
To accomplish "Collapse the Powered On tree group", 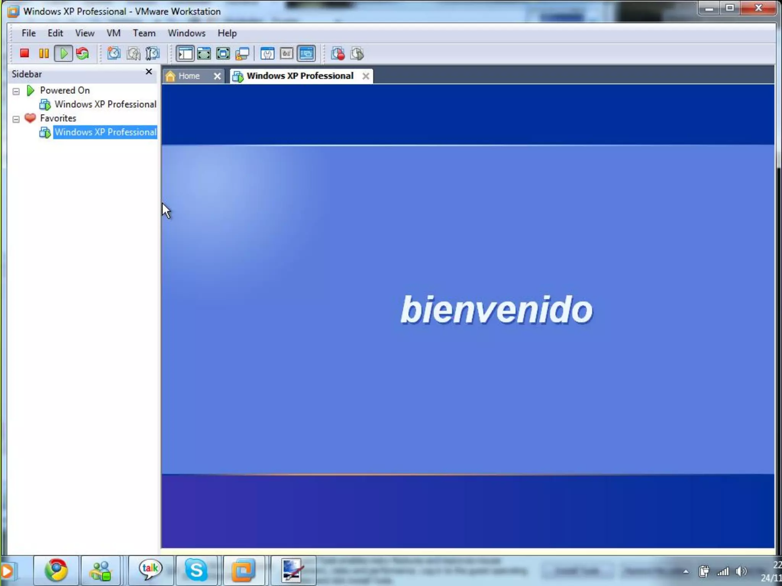I will [x=16, y=91].
